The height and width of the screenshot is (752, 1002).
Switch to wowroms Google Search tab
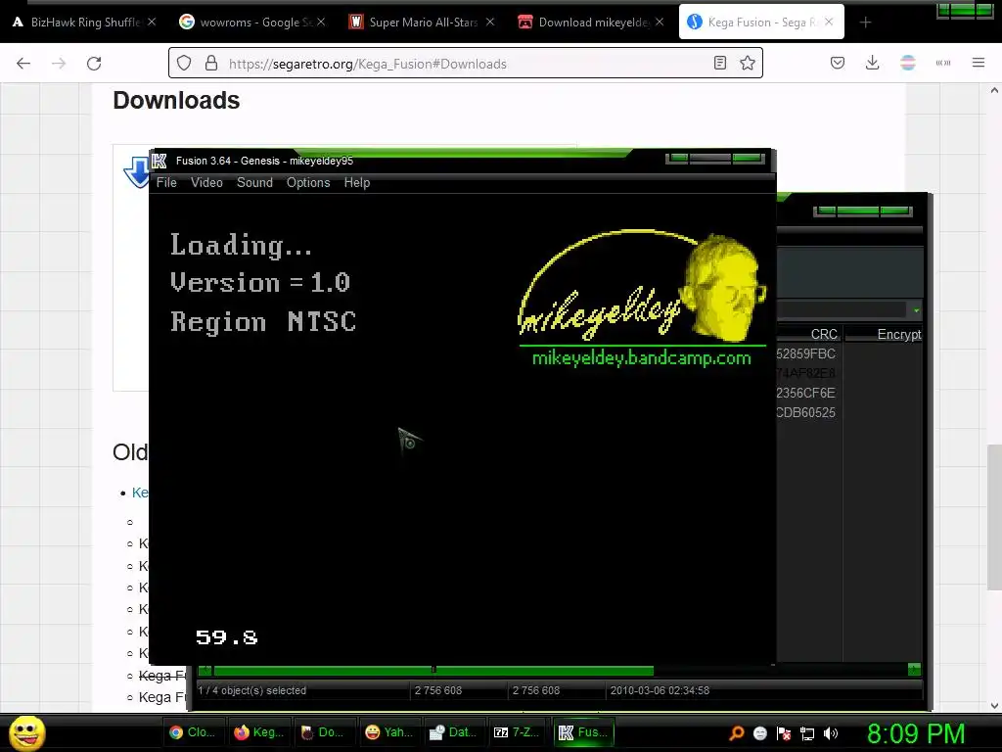(253, 23)
